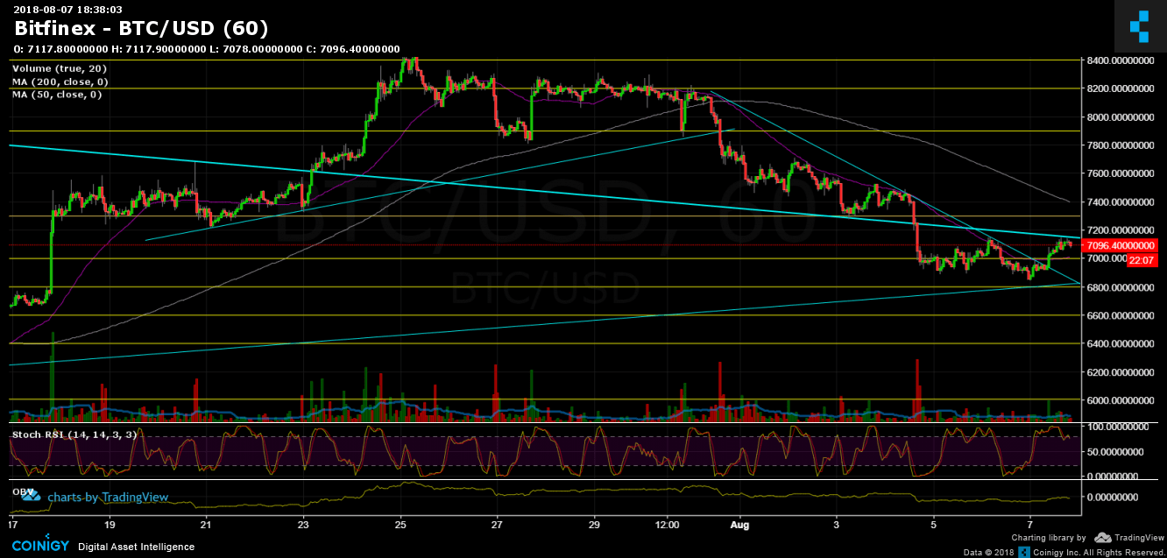
Task: Click the "Charting library by" text
Action: point(1049,538)
